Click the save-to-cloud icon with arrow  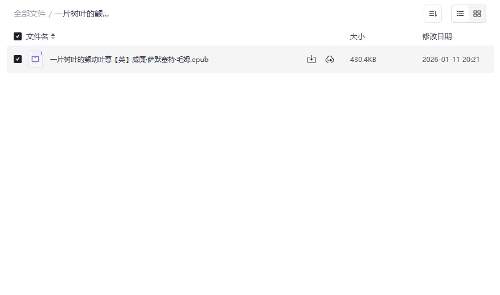(x=329, y=59)
